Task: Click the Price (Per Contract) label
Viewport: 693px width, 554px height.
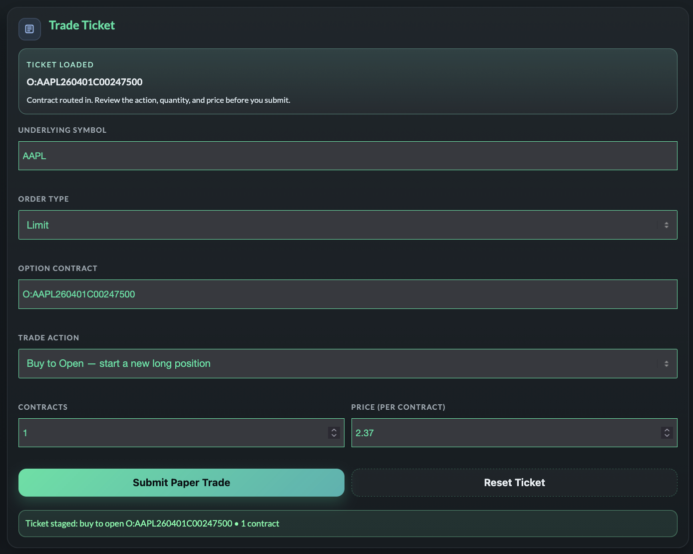Action: pyautogui.click(x=398, y=407)
